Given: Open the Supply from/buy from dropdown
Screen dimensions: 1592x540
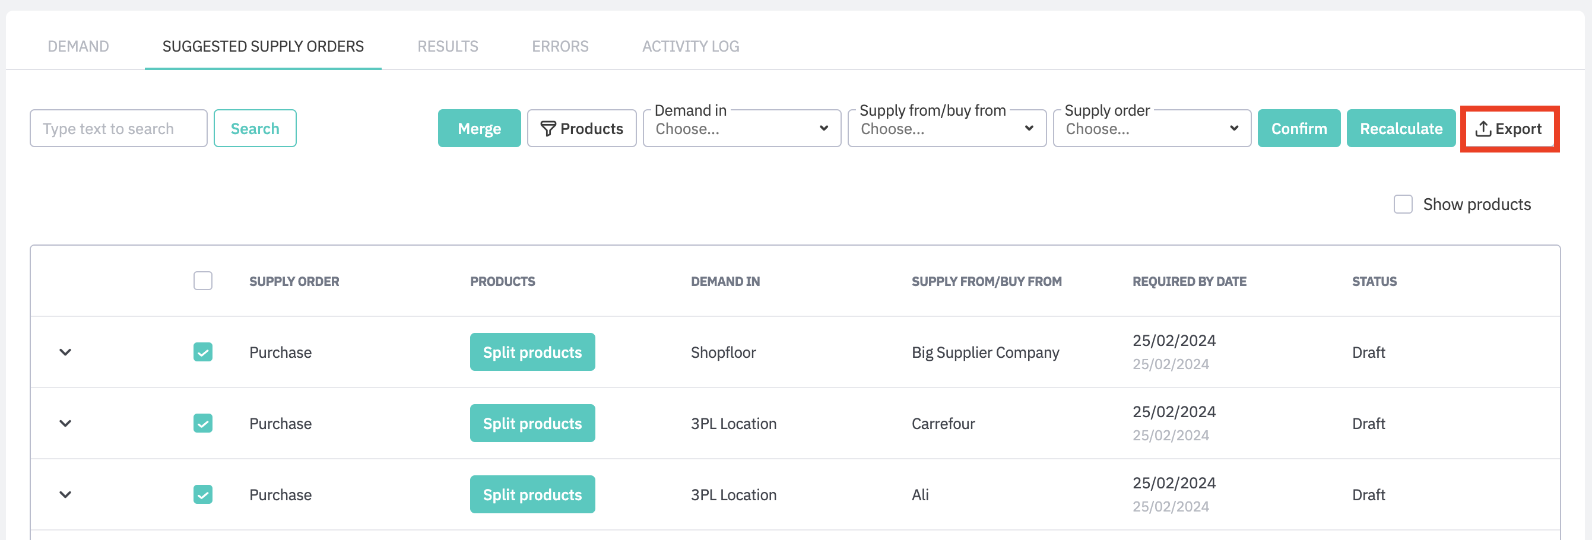Looking at the screenshot, I should pos(946,129).
